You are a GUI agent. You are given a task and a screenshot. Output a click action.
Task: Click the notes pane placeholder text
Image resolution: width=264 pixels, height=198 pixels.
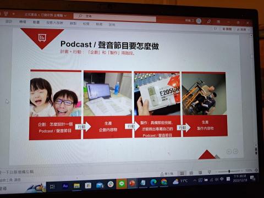coord(17,172)
